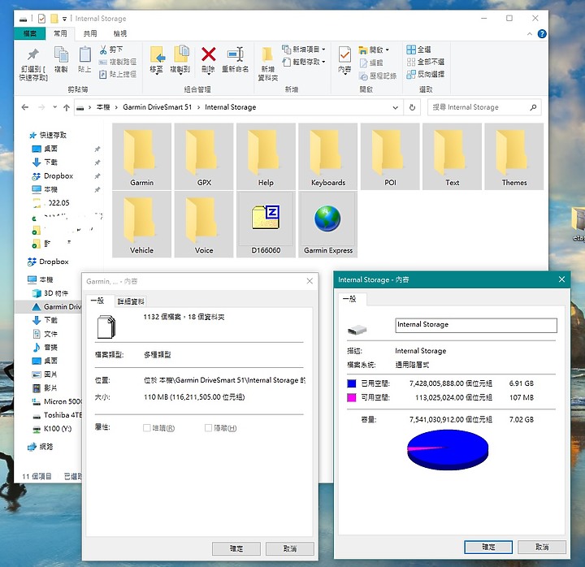The image size is (585, 567).
Task: Click the Search Internal Storage box
Action: [484, 107]
